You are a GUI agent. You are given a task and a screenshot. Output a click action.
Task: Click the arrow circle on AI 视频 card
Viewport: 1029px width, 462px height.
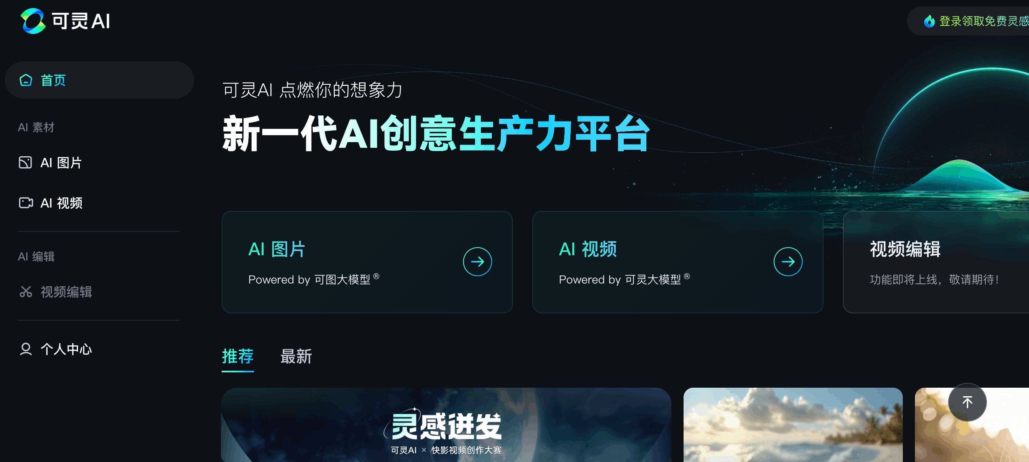coord(788,262)
